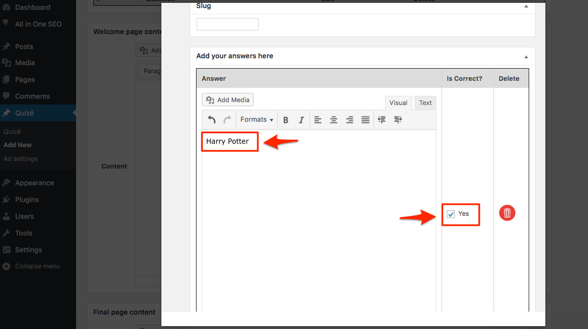Switch to the Visual editor tab
This screenshot has width=588, height=329.
point(398,103)
